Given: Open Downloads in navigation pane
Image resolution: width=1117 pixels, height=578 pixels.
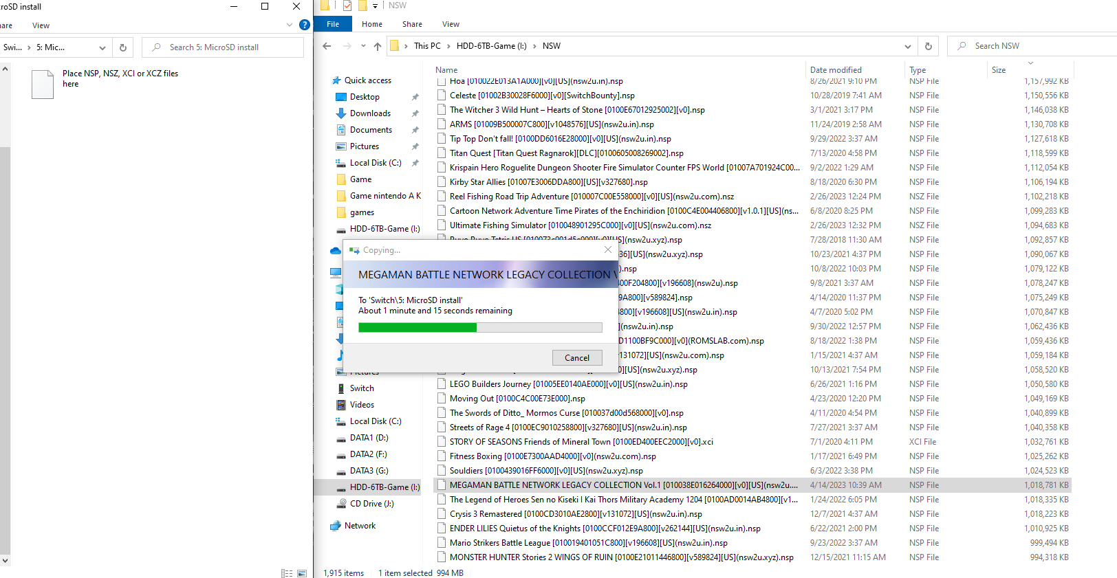Looking at the screenshot, I should pos(370,113).
